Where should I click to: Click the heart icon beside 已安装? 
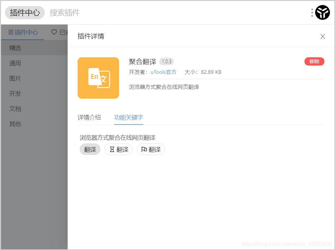tap(54, 32)
